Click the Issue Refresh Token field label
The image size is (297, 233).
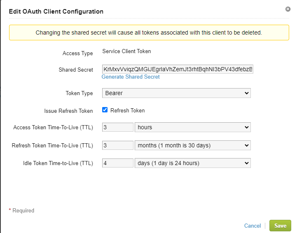click(68, 111)
